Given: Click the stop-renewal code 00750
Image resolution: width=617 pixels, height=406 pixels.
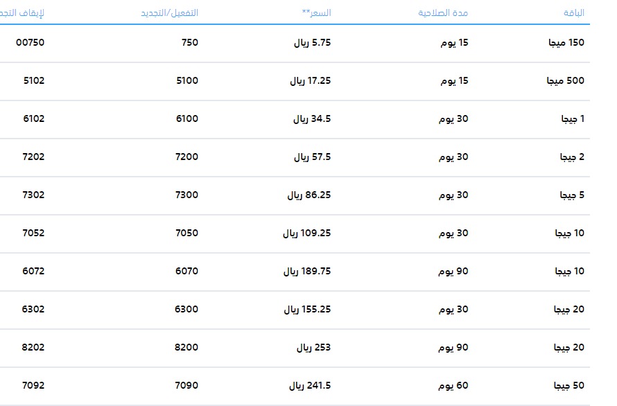Looking at the screenshot, I should point(30,43).
